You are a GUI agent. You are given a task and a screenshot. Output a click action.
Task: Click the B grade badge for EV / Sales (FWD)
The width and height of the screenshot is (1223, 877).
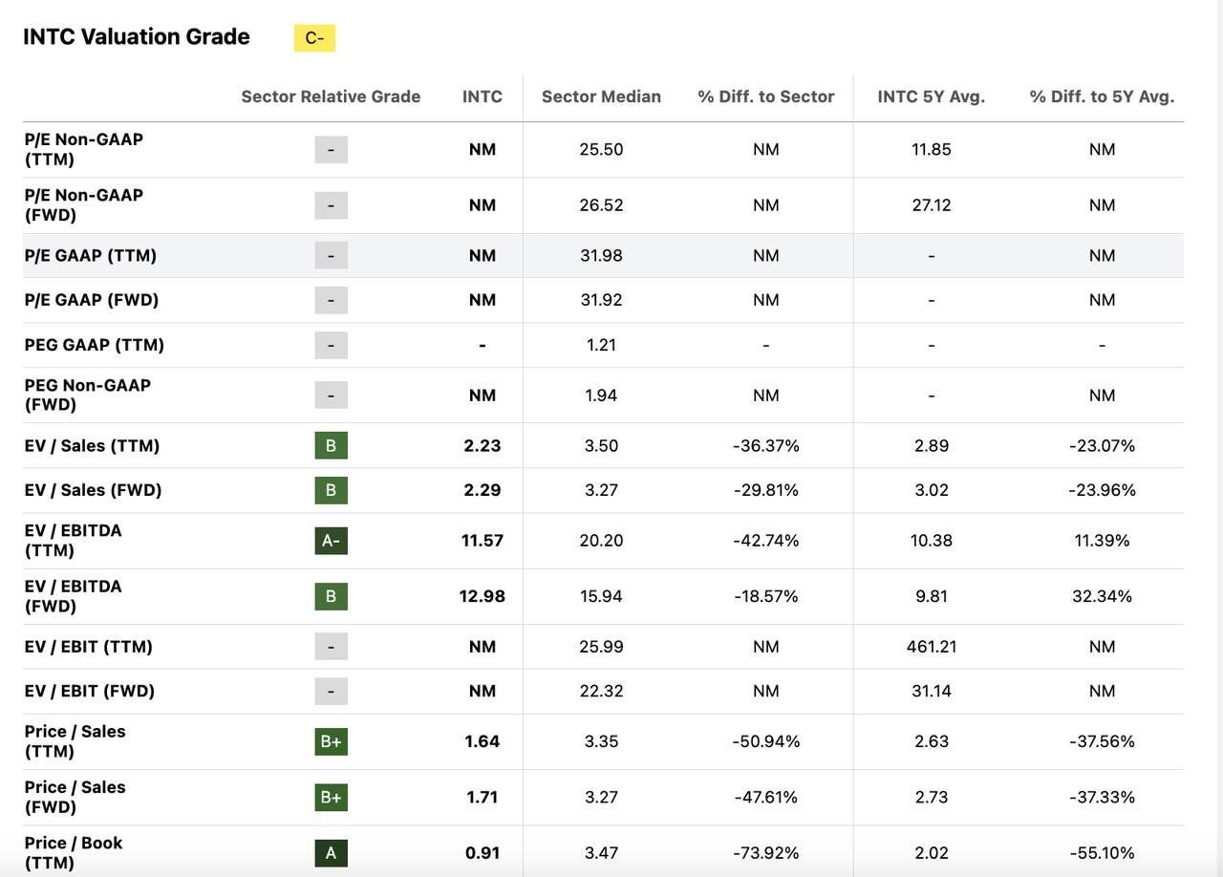[x=331, y=490]
